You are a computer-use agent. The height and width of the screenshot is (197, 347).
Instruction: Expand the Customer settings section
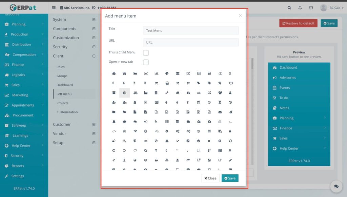94,125
